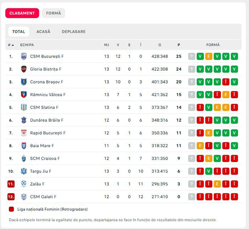Click the Baia Mare club logo

pyautogui.click(x=24, y=146)
